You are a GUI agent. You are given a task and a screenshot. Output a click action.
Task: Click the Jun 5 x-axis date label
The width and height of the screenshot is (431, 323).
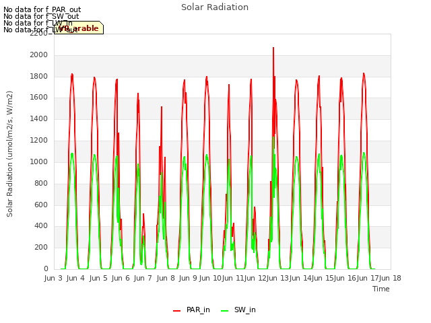click(x=98, y=278)
